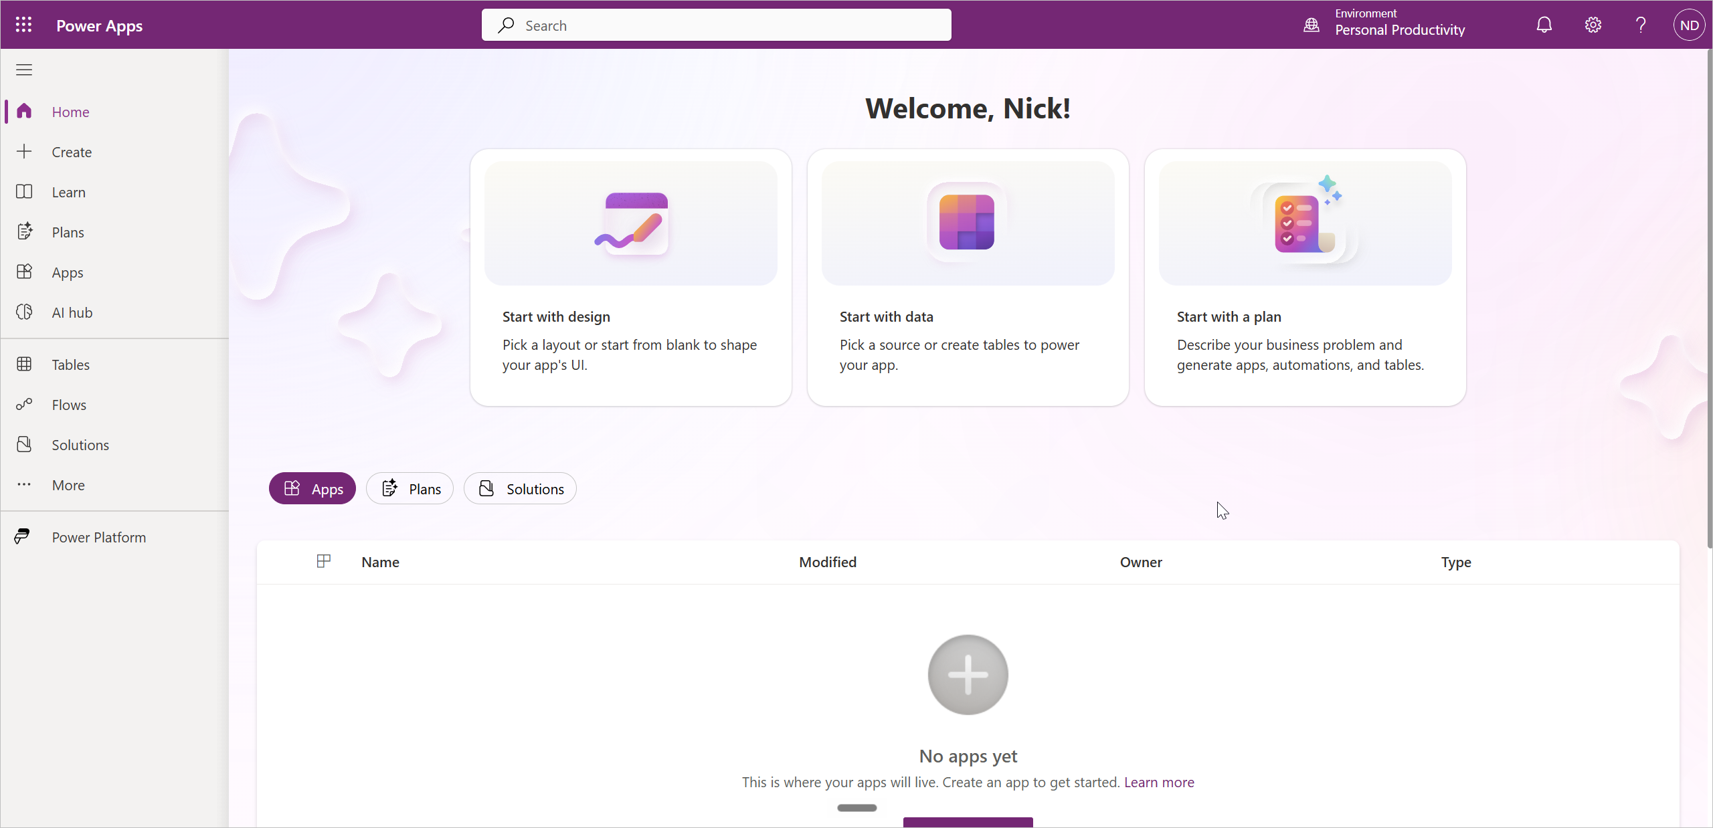Click the table column options icon beside Name
This screenshot has width=1713, height=828.
324,561
